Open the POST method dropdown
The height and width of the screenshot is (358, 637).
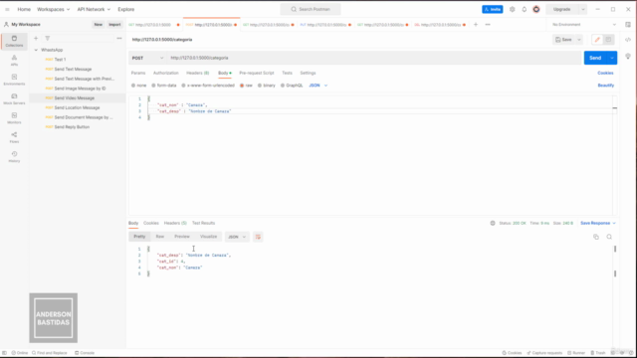tap(147, 58)
